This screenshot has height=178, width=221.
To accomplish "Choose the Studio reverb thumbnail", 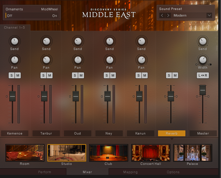I will [67, 153].
